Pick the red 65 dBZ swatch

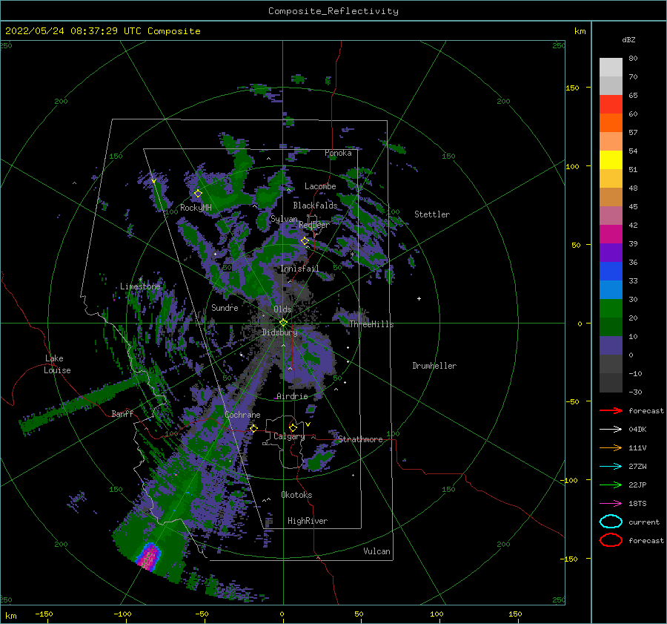point(611,105)
